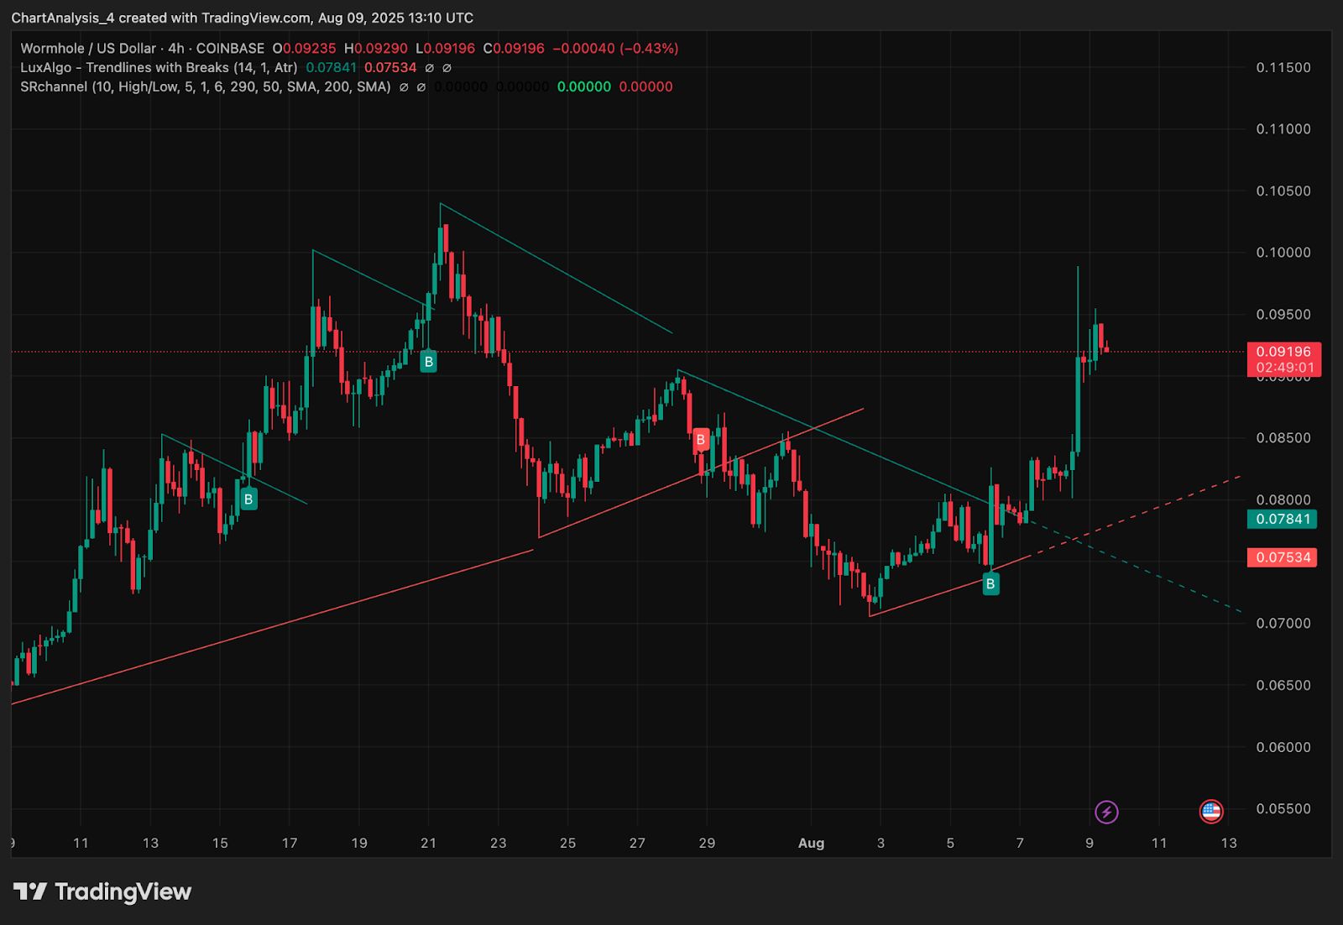Select the green B marker near August 6
Viewport: 1343px width, 925px height.
click(x=990, y=584)
